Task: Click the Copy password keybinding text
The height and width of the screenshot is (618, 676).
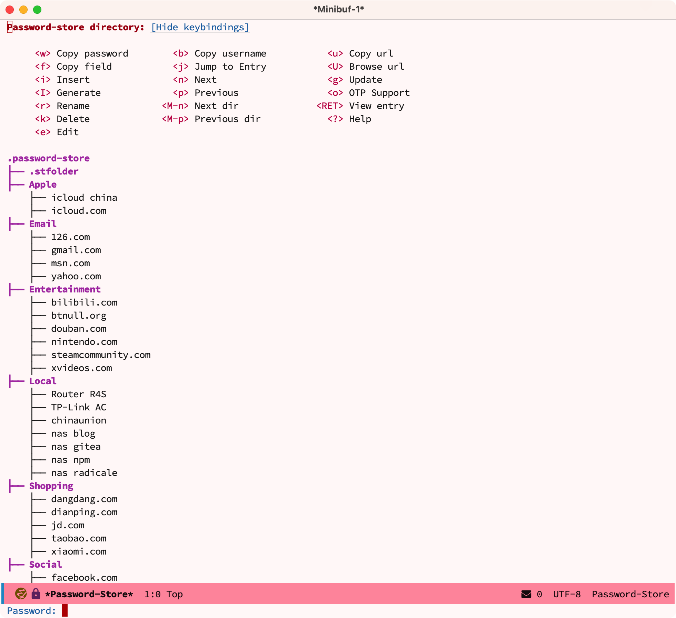Action: (x=92, y=53)
